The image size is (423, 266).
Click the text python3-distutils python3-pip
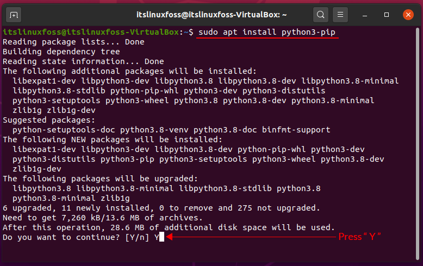pos(83,159)
